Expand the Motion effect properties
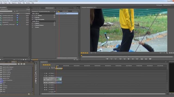Screen dimensions: 174x97 coord(32,16)
